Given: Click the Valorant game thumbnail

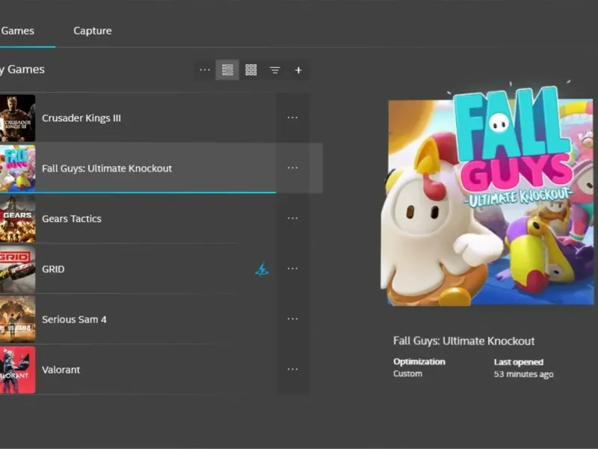Looking at the screenshot, I should pos(17,370).
